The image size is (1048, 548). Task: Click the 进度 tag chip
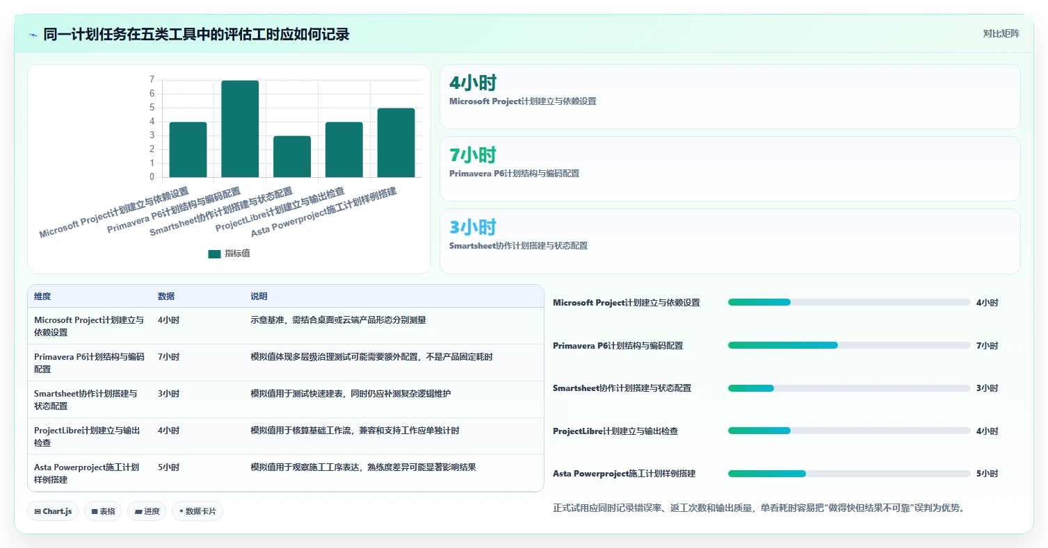(x=147, y=511)
